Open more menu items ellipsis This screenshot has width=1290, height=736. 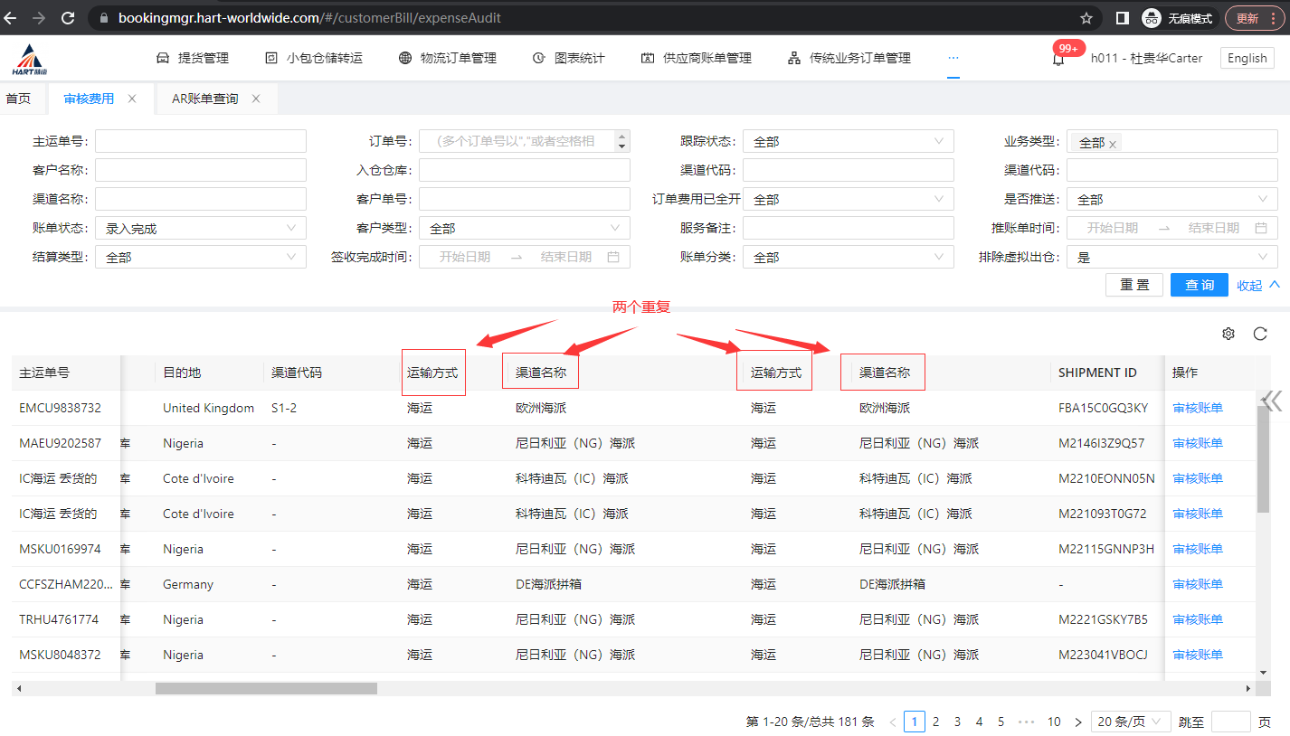953,58
